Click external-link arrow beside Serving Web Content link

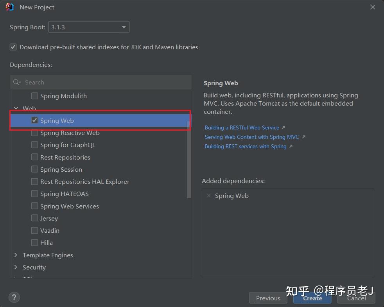(x=303, y=137)
